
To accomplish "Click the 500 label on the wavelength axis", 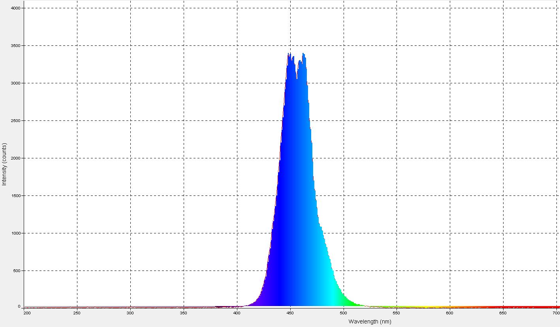I will tap(344, 313).
